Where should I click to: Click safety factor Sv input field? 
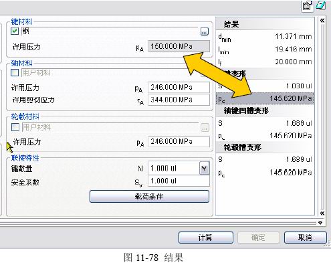(x=179, y=181)
